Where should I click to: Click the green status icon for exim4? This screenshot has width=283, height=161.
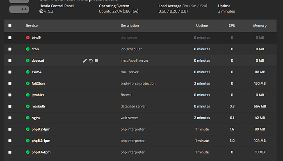click(x=27, y=72)
